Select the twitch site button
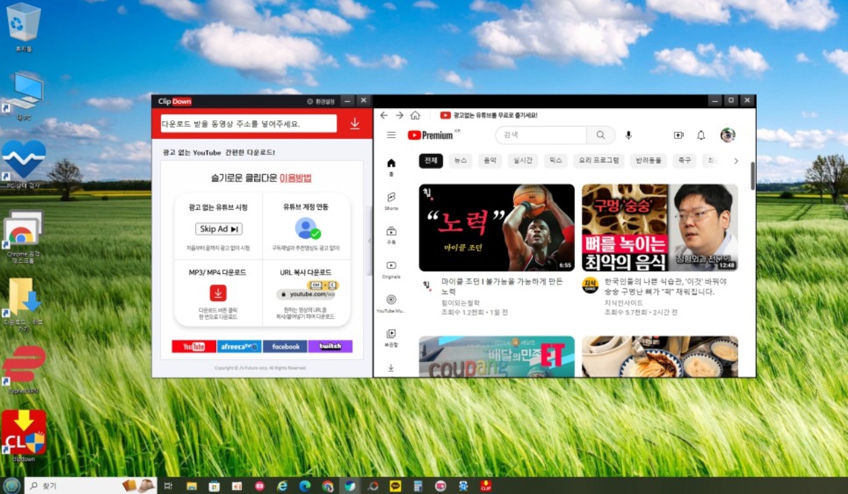This screenshot has height=494, width=848. 330,346
